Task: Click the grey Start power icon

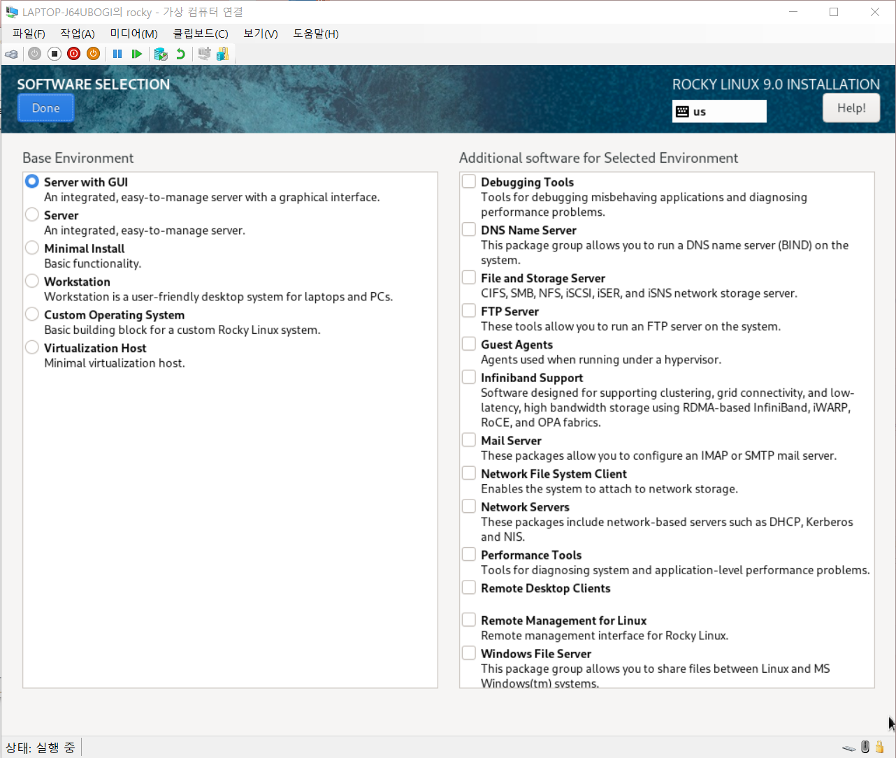Action: (x=34, y=54)
